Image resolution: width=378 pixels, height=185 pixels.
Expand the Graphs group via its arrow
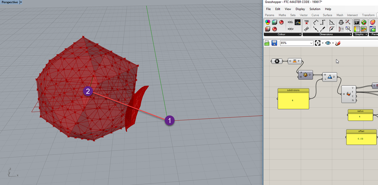click(x=366, y=34)
